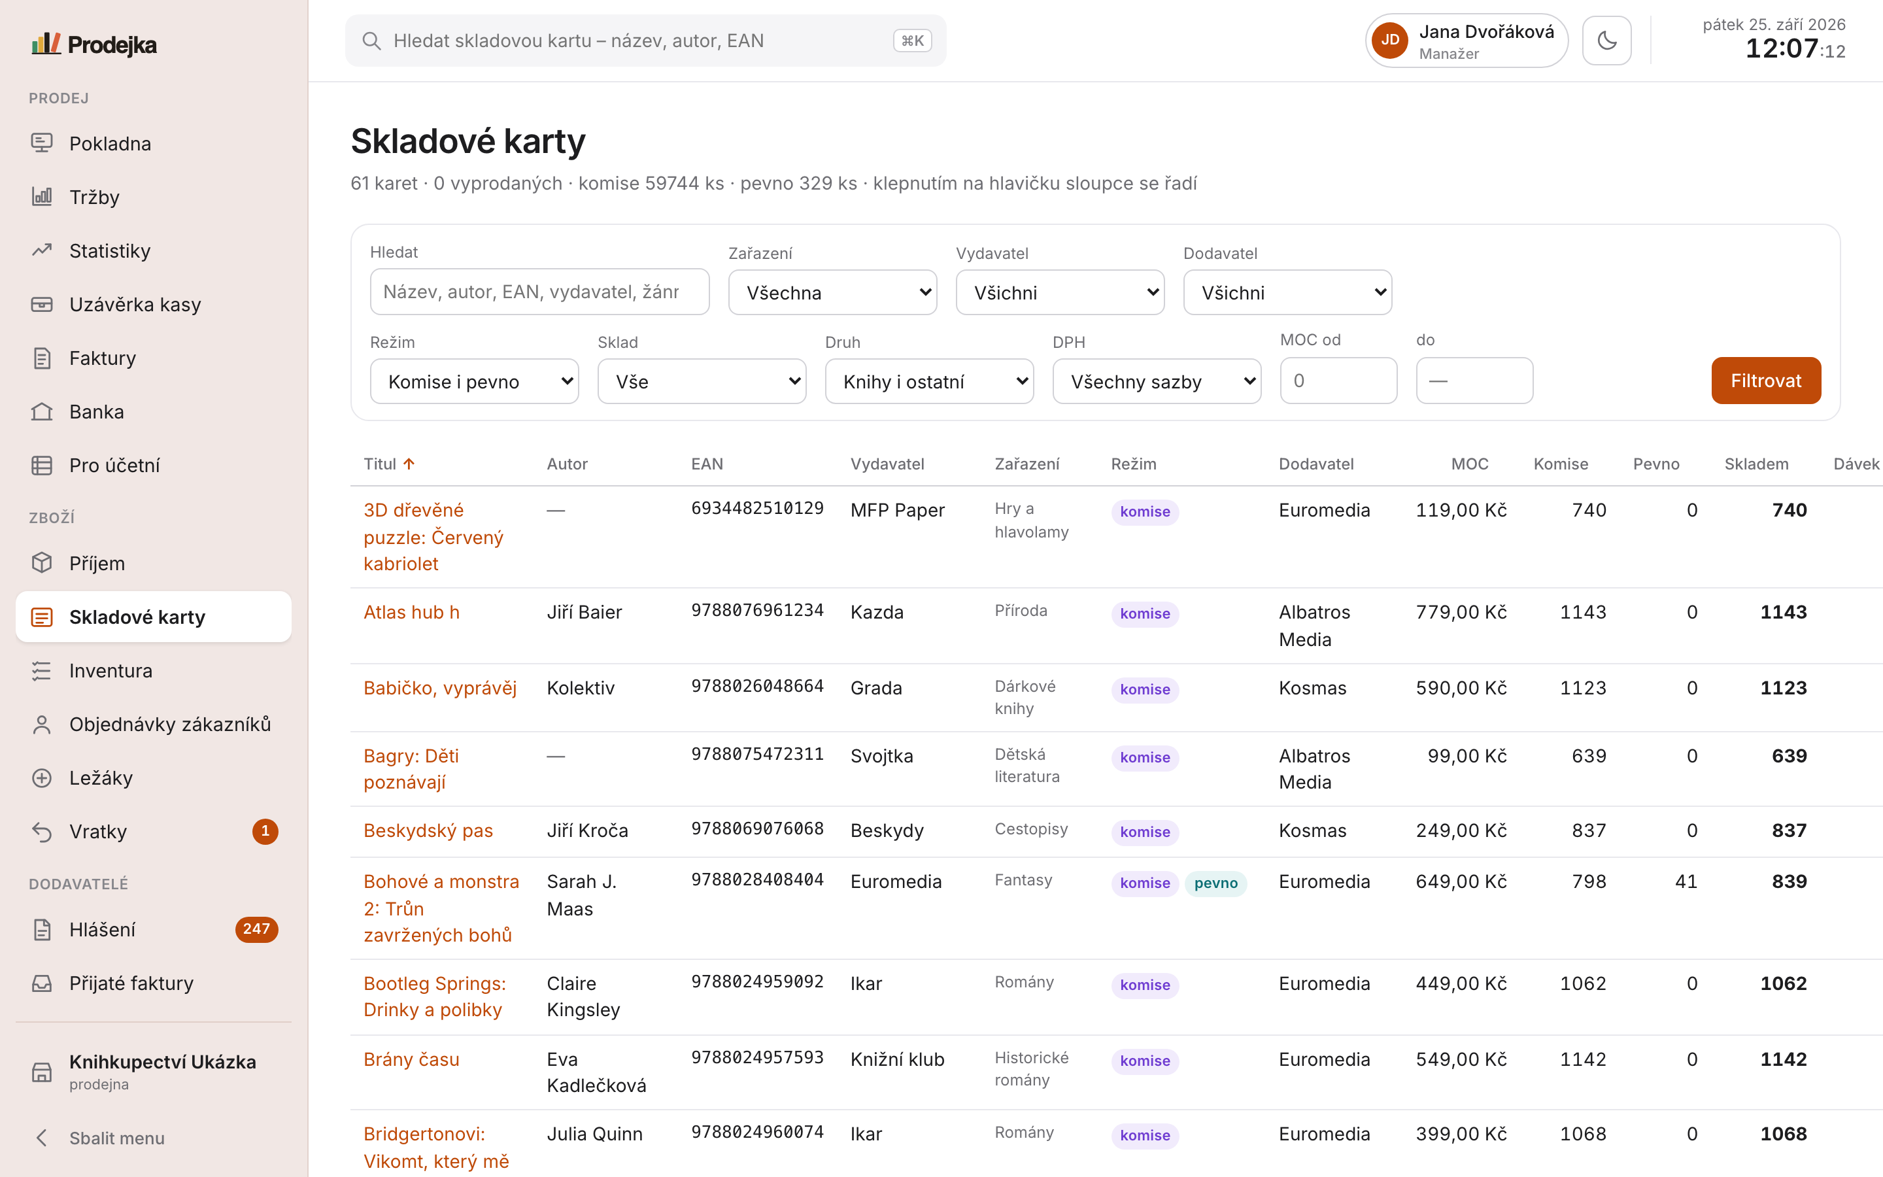Click the Skladové karty sidebar icon
Screen dimensions: 1883x1177
42,617
